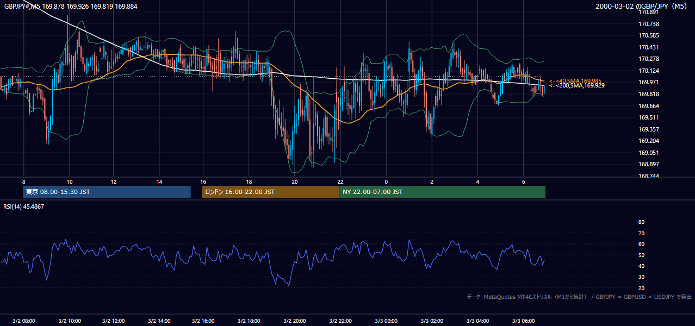Click the RSI 70 level label

[x=641, y=233]
